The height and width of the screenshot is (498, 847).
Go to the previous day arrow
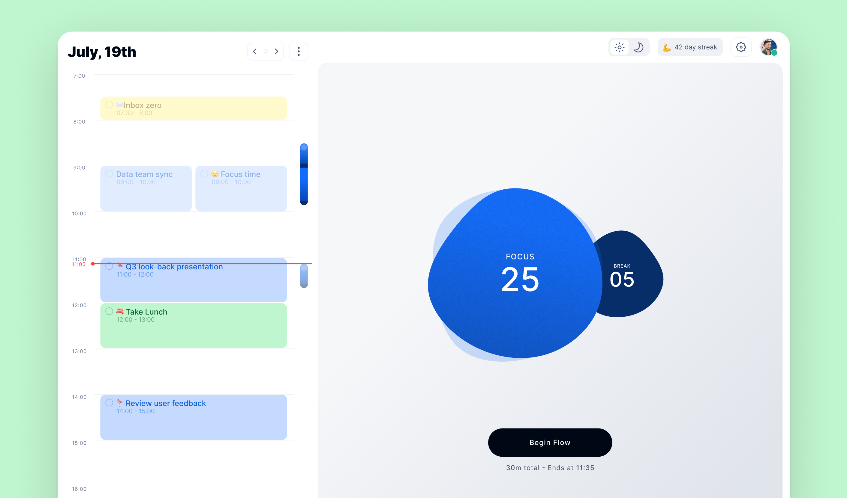point(255,51)
